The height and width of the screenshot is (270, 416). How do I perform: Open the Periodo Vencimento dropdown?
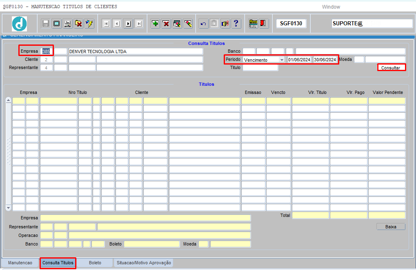click(282, 60)
